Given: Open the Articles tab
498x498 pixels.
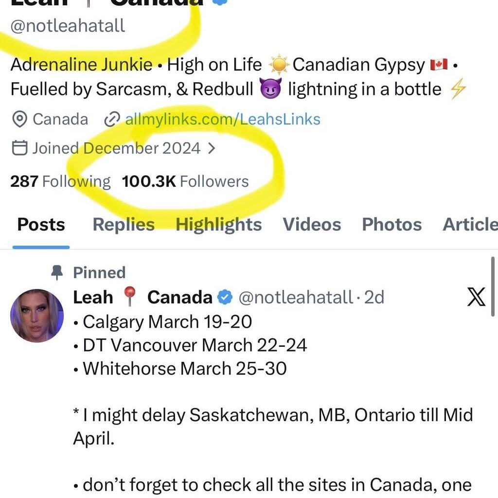Looking at the screenshot, I should [x=470, y=225].
